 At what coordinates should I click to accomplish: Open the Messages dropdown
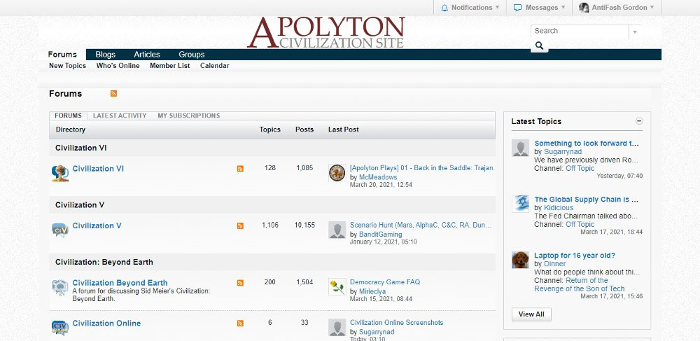tap(539, 8)
